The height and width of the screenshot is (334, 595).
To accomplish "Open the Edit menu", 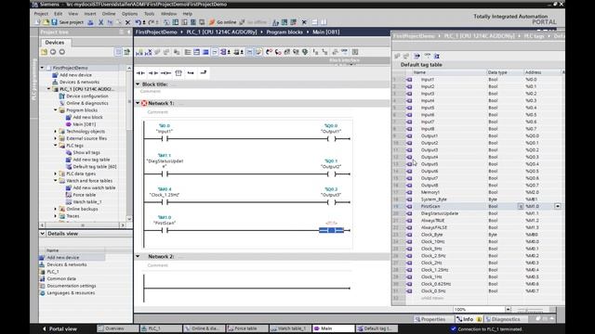I will pos(58,14).
